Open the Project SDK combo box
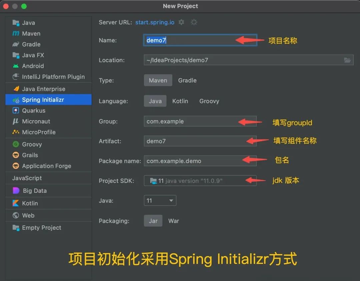 click(200, 181)
